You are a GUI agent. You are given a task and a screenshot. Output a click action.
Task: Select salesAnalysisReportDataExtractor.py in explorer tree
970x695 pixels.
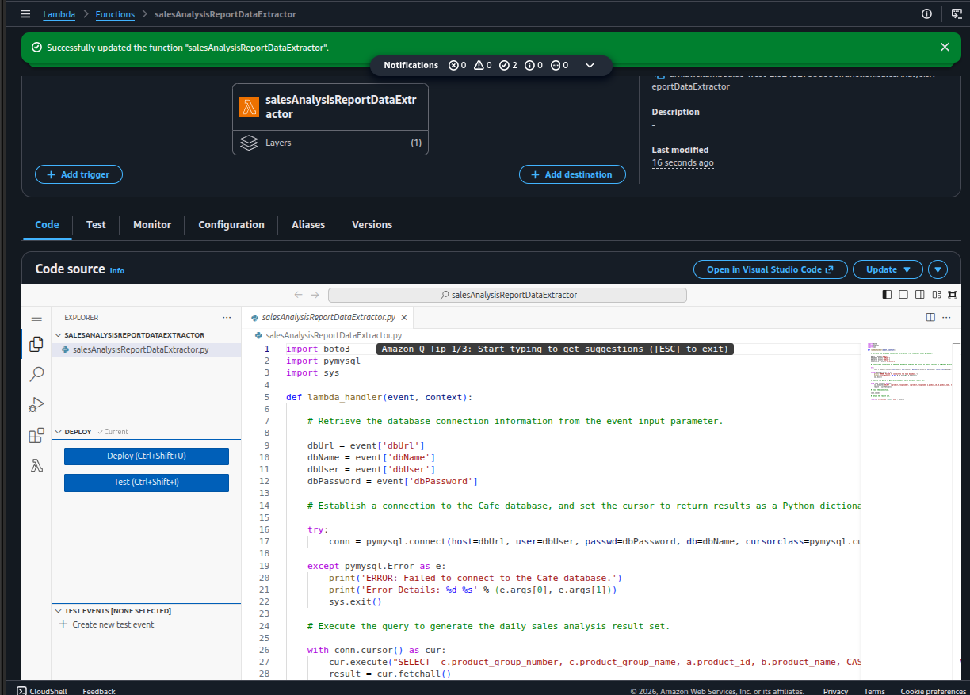click(x=147, y=349)
